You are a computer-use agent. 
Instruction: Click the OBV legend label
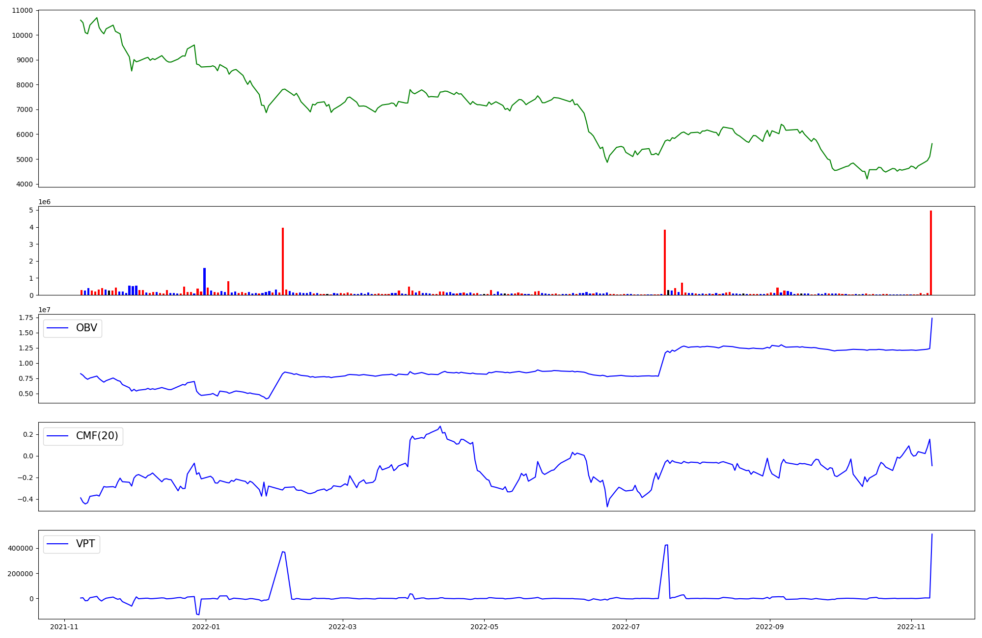[x=86, y=328]
